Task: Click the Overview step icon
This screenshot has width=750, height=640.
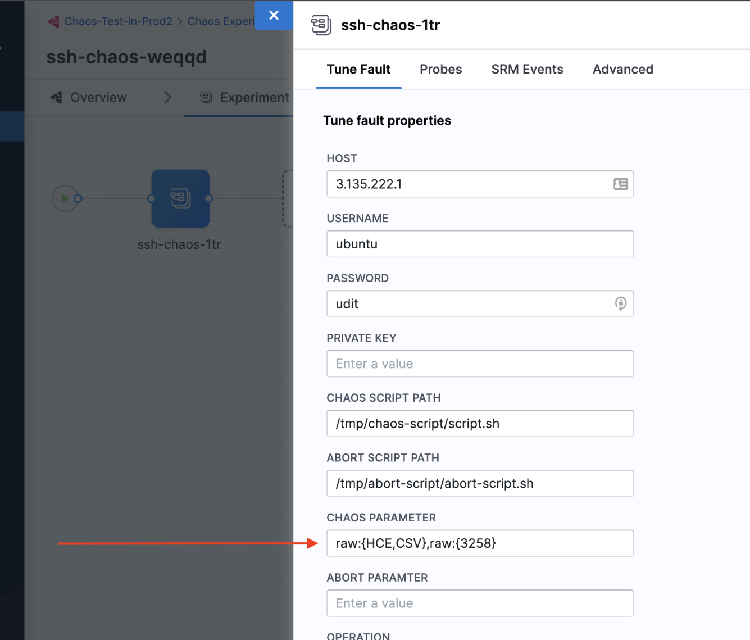Action: click(56, 97)
